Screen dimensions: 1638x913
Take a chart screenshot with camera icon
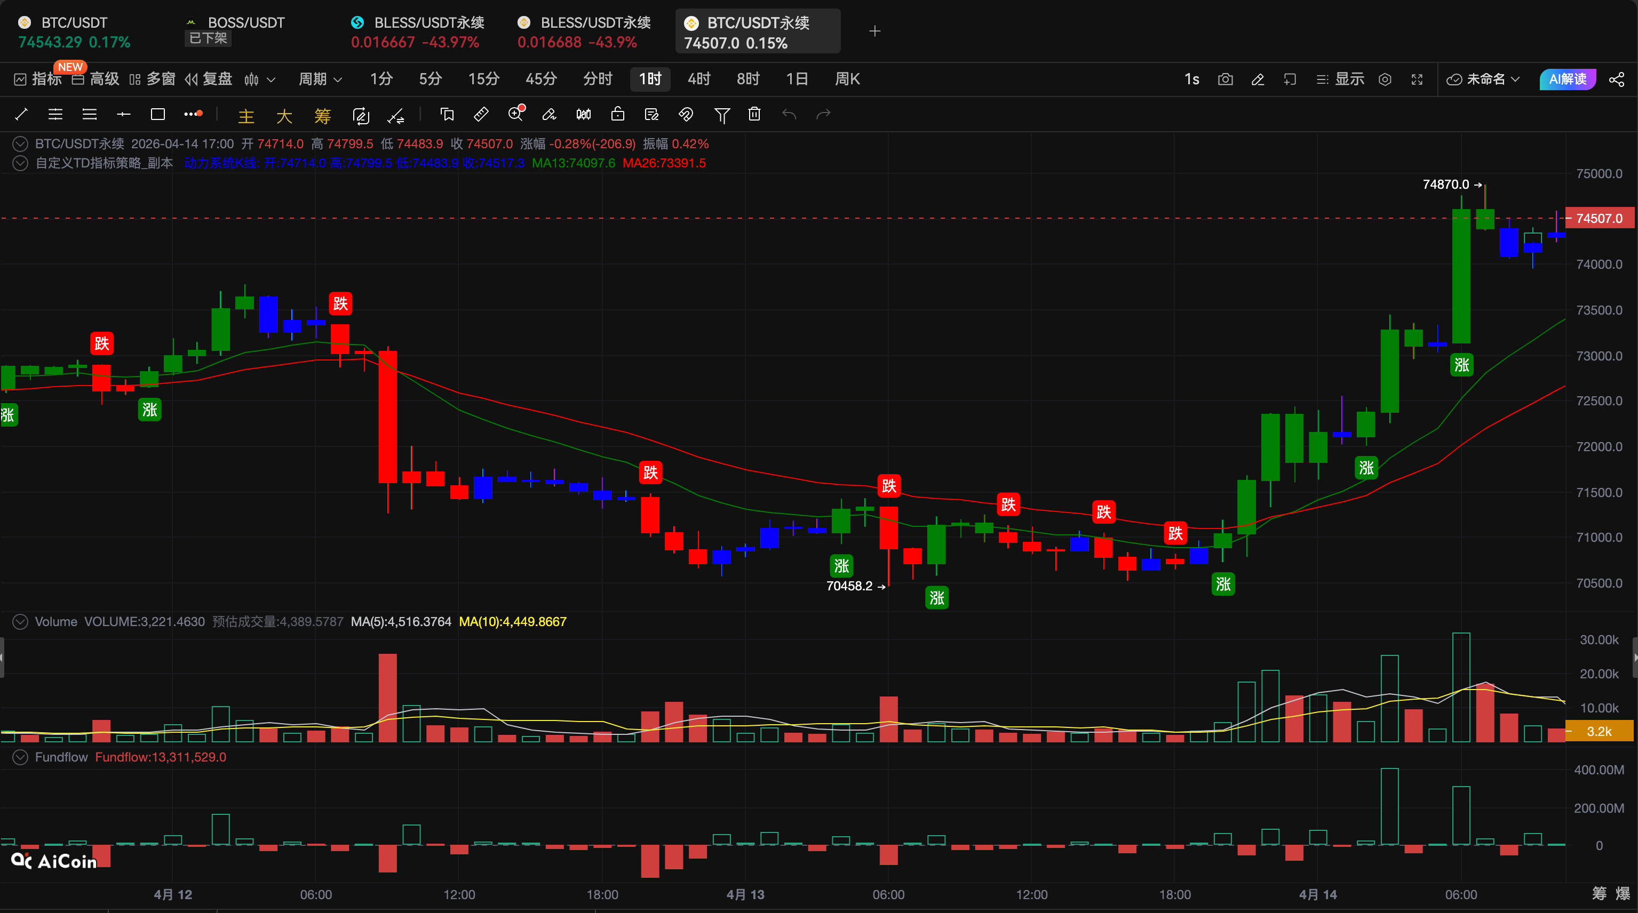tap(1224, 79)
